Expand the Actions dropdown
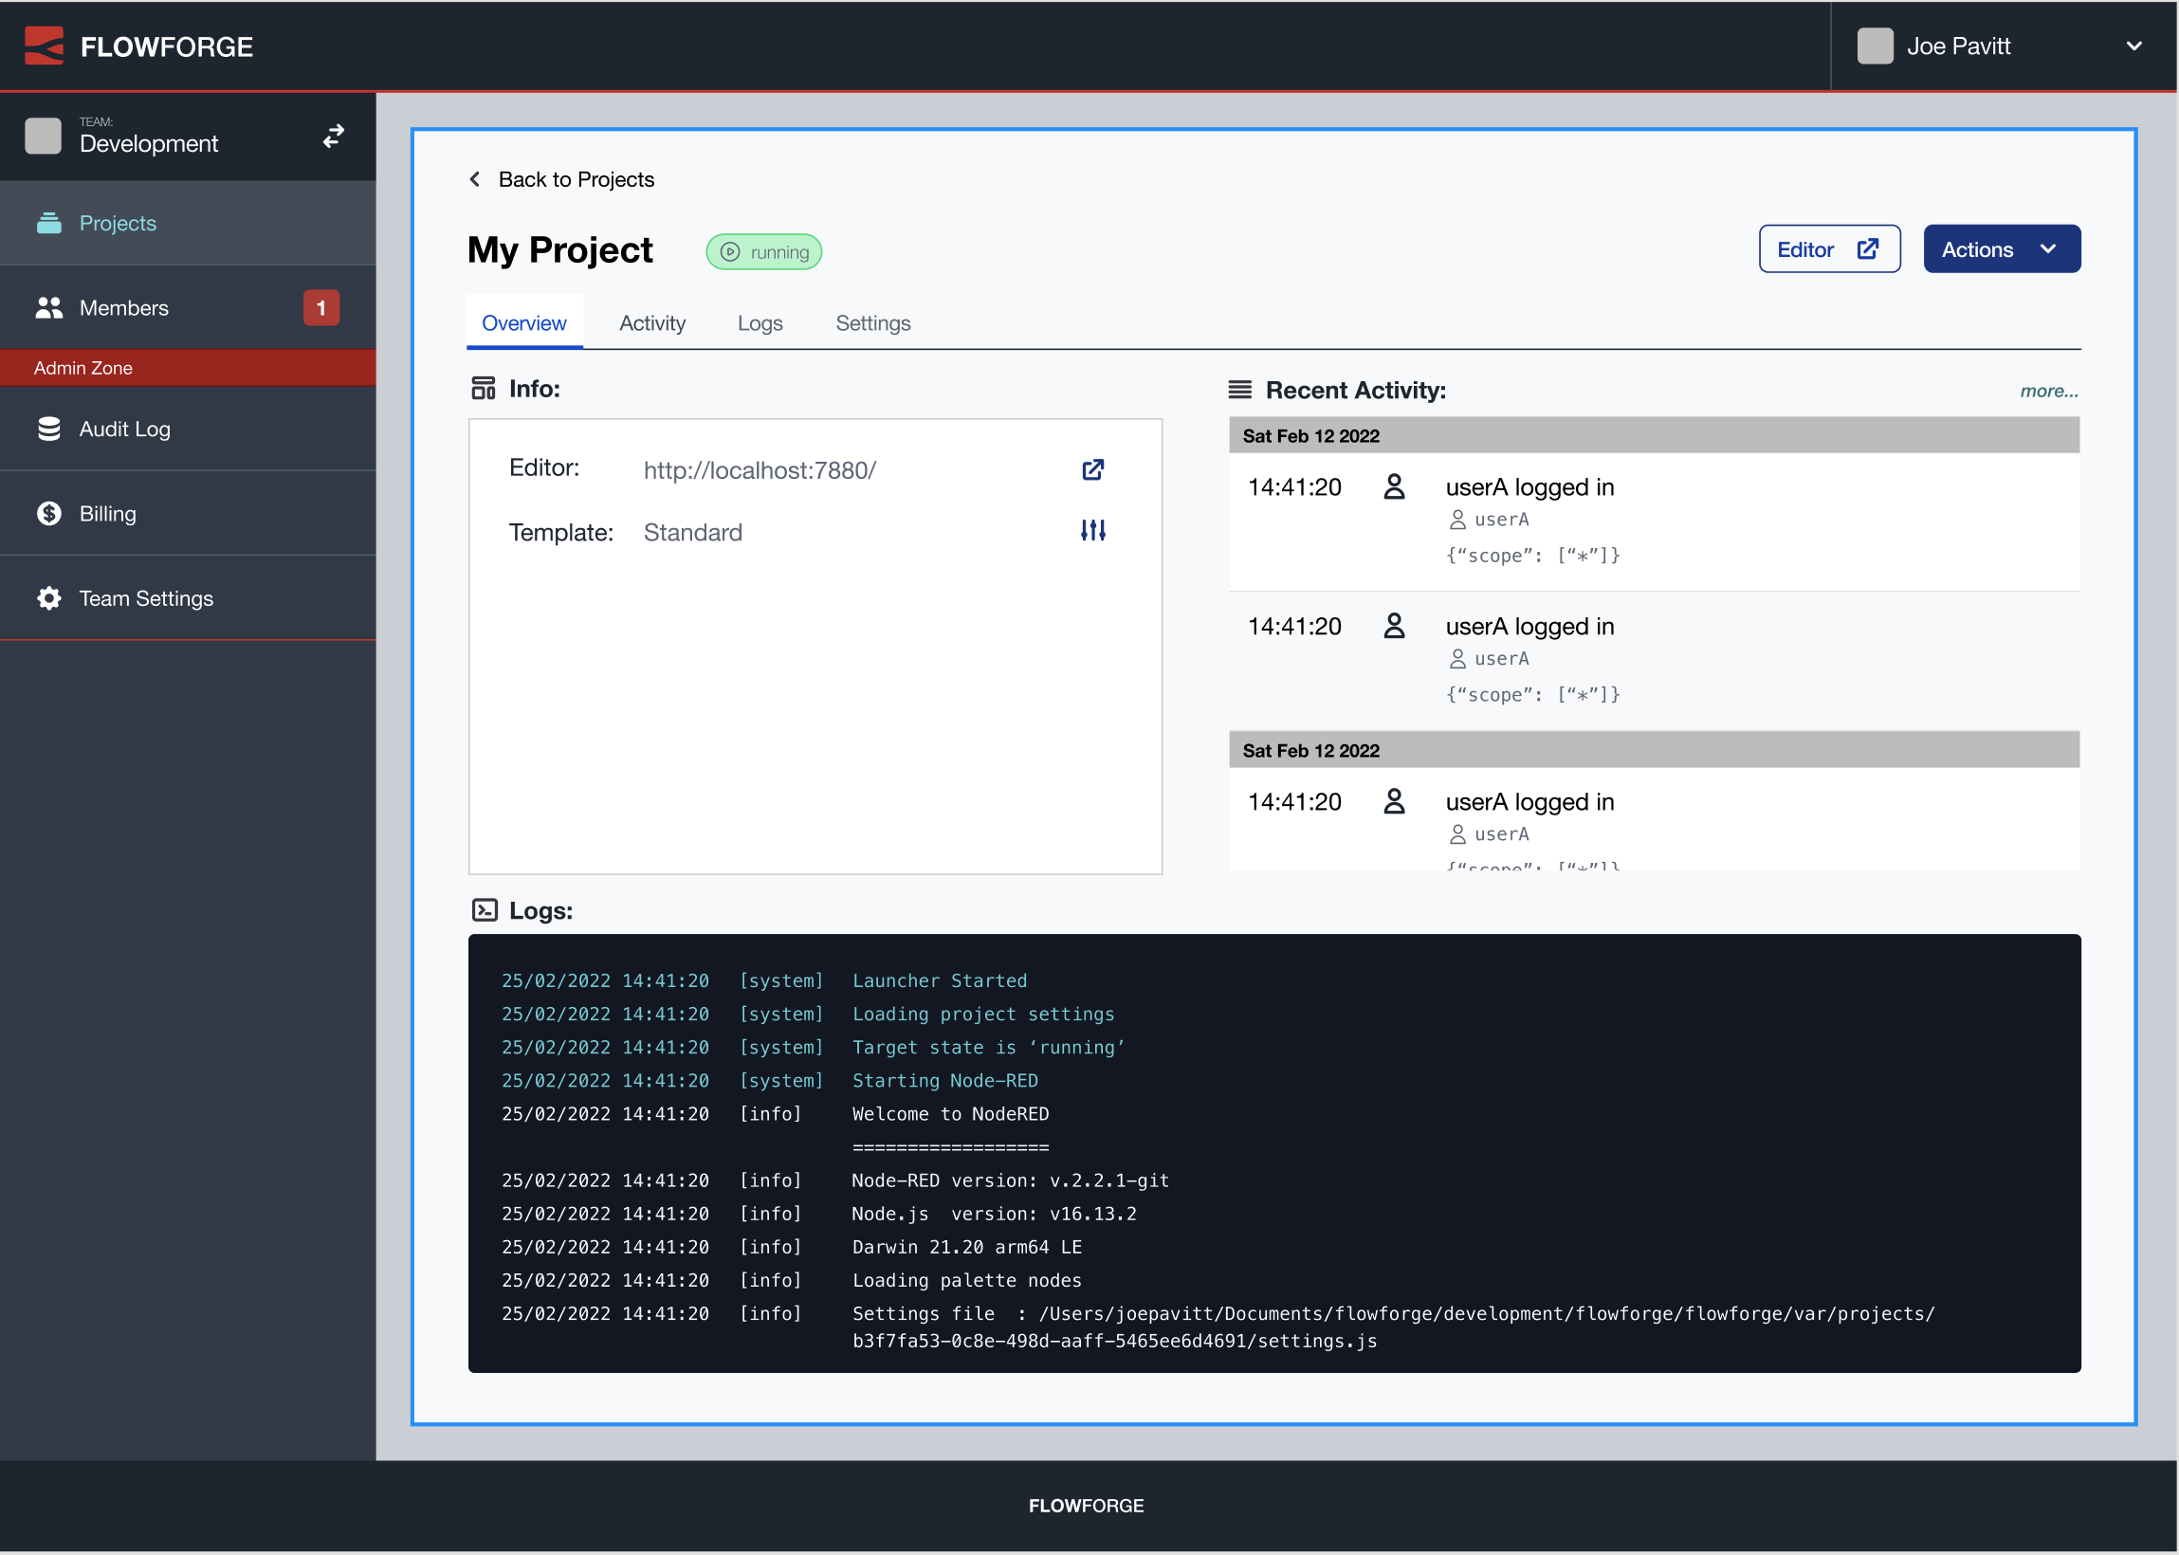The image size is (2179, 1555). point(2001,248)
